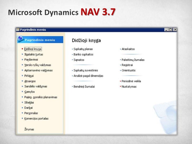
Task: Expand the Periodinė veikla submenu
Action: pyautogui.click(x=131, y=81)
